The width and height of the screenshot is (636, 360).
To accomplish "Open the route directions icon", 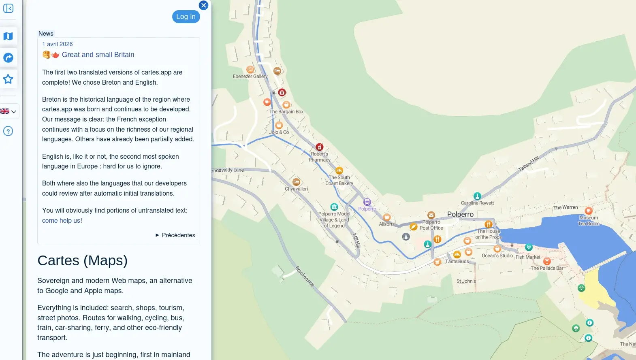I will tap(8, 58).
